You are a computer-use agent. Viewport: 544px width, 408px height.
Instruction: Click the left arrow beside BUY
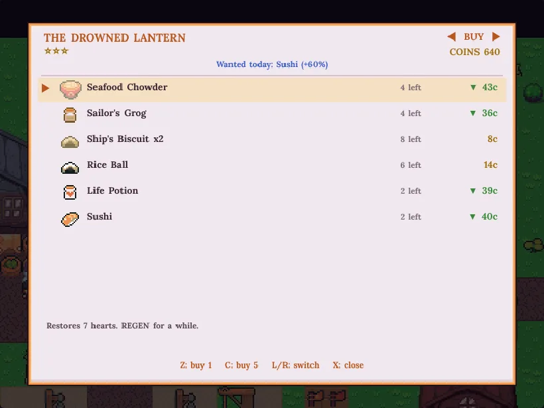click(451, 36)
